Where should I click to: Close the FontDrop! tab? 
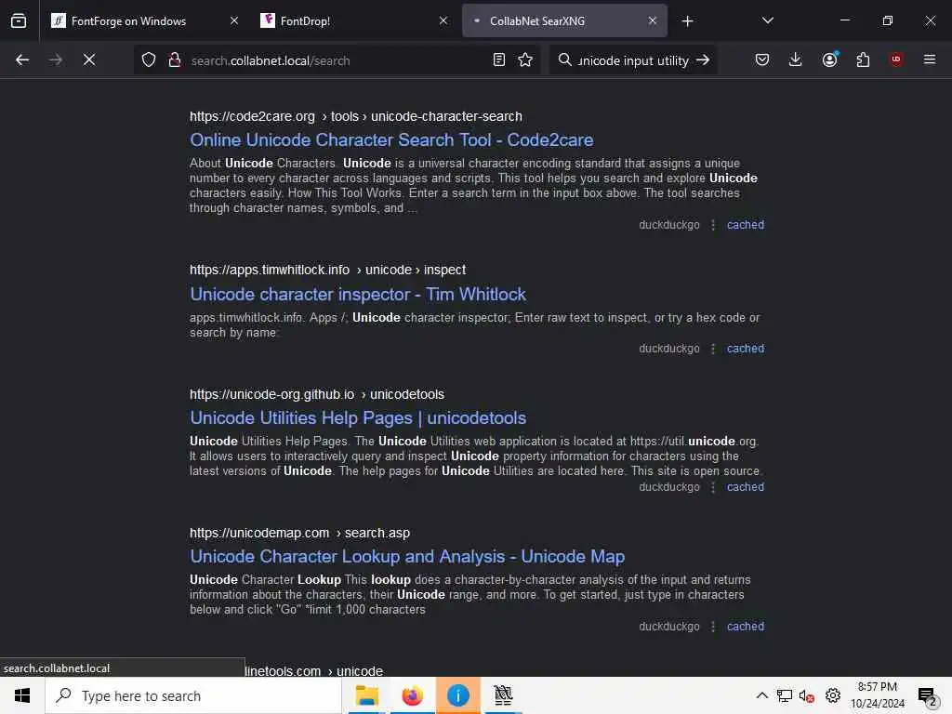pyautogui.click(x=443, y=20)
